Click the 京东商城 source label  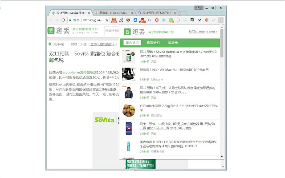pyautogui.click(x=156, y=116)
